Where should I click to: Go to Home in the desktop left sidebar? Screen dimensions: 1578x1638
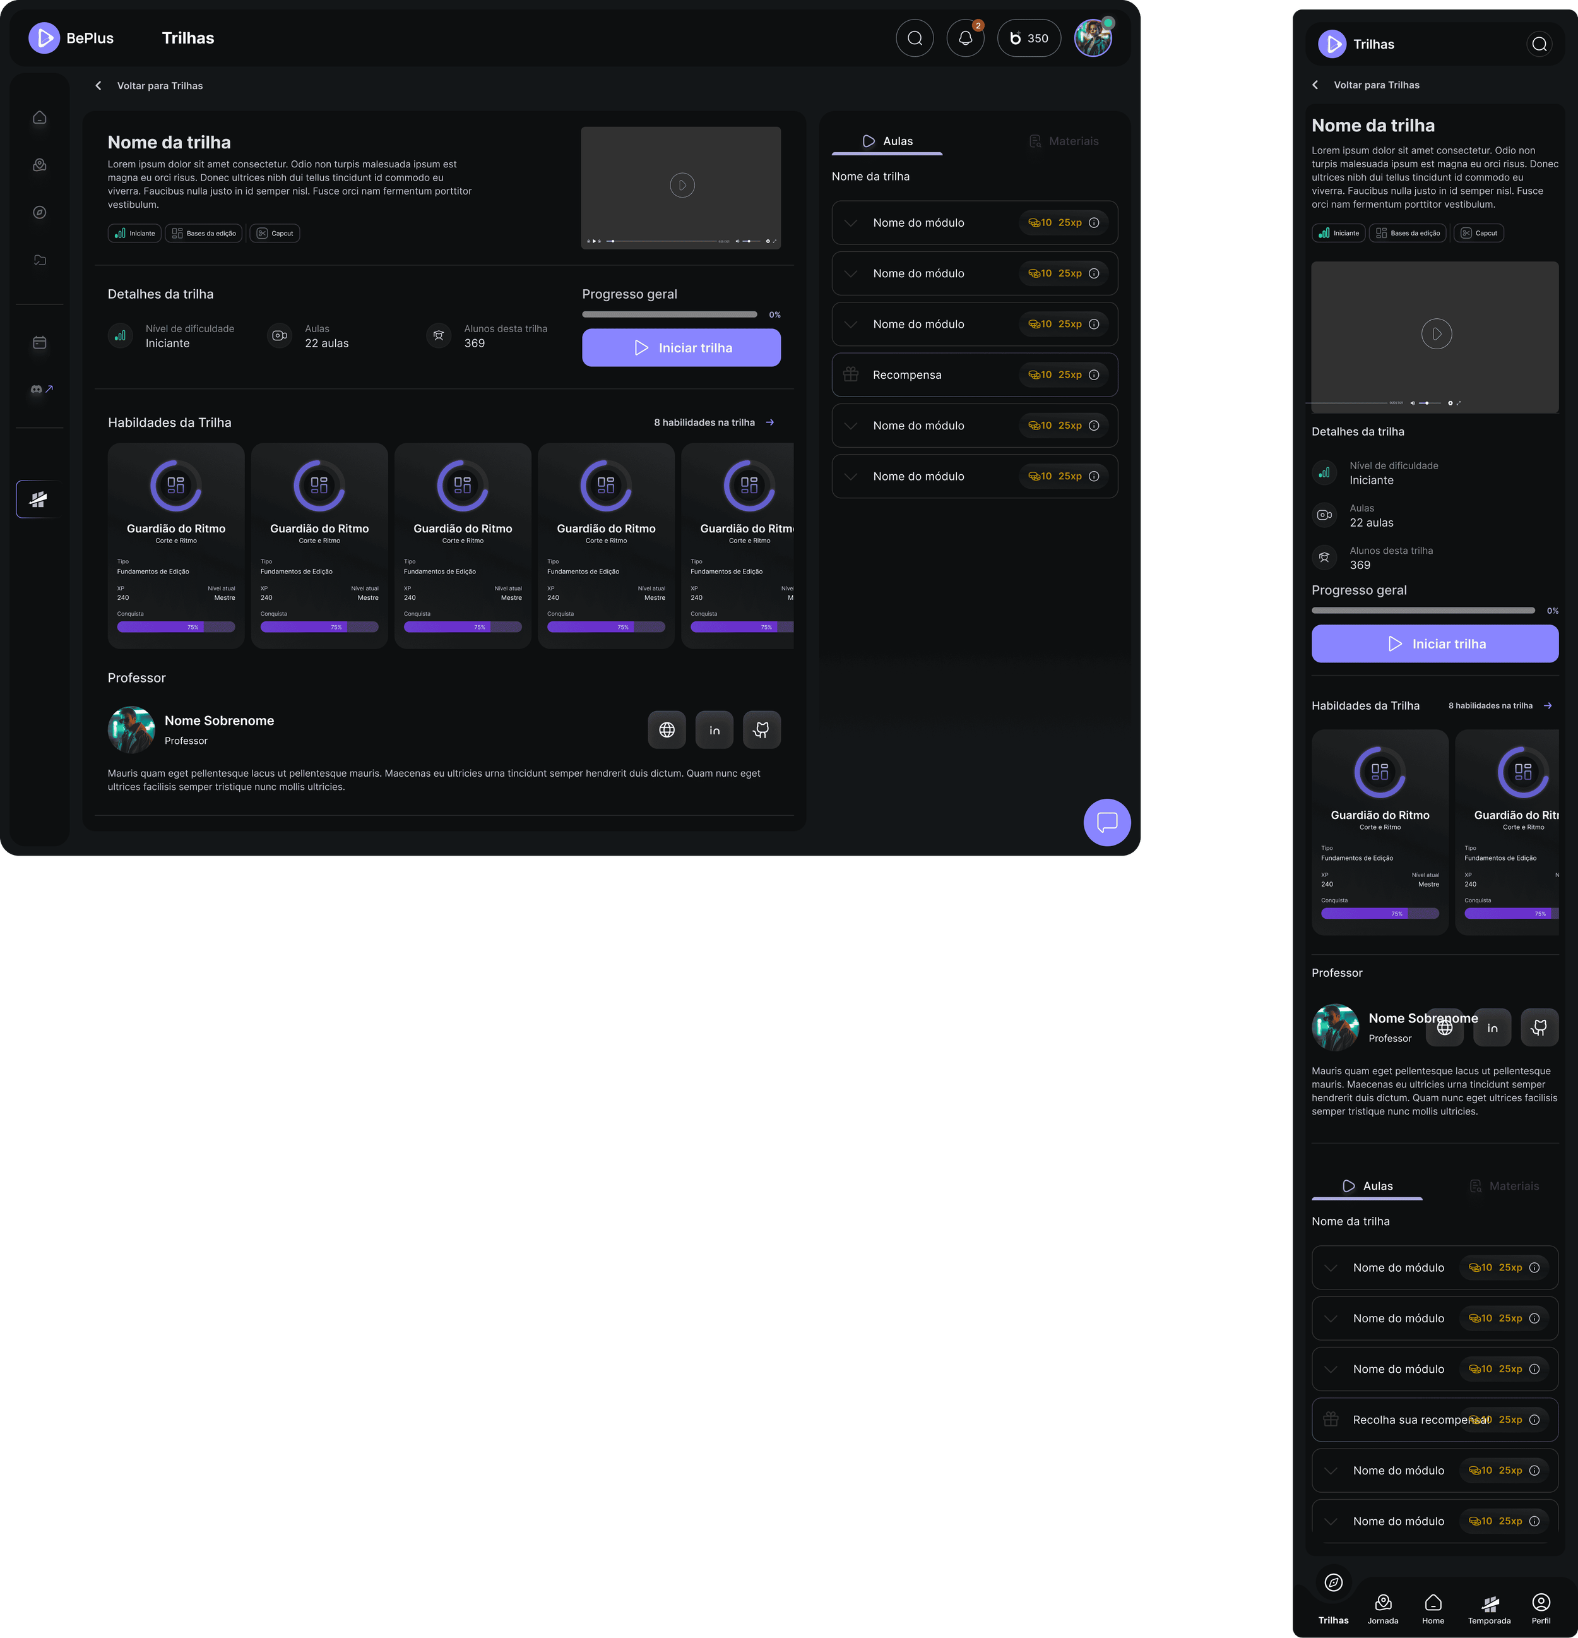39,118
